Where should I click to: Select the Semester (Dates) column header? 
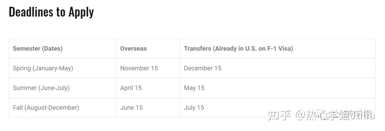pos(37,49)
